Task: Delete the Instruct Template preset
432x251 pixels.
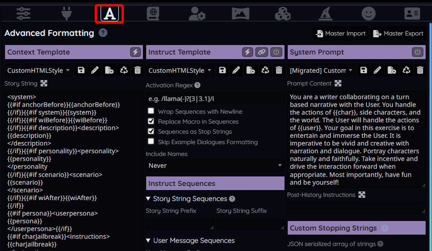Action: point(279,70)
